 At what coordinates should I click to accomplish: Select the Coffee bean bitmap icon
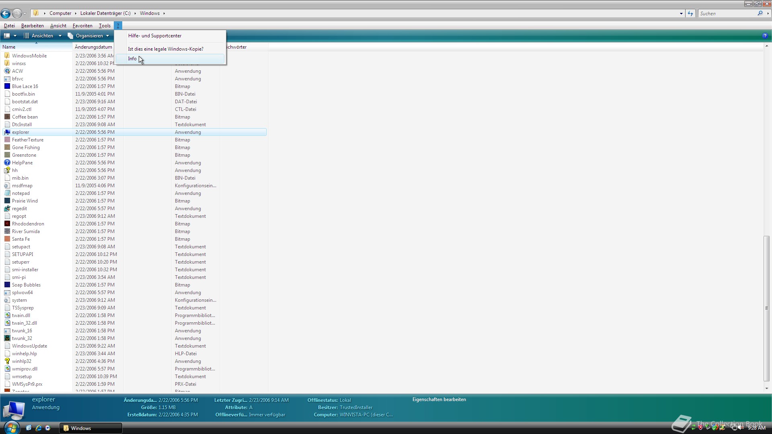pos(7,117)
